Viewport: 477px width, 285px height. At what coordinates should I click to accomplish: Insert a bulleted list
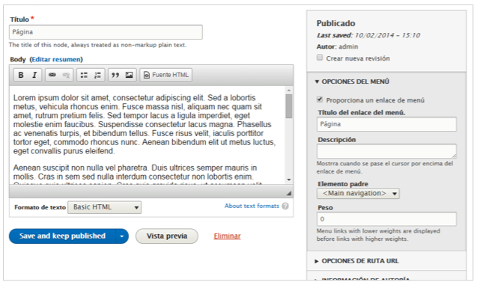(84, 75)
